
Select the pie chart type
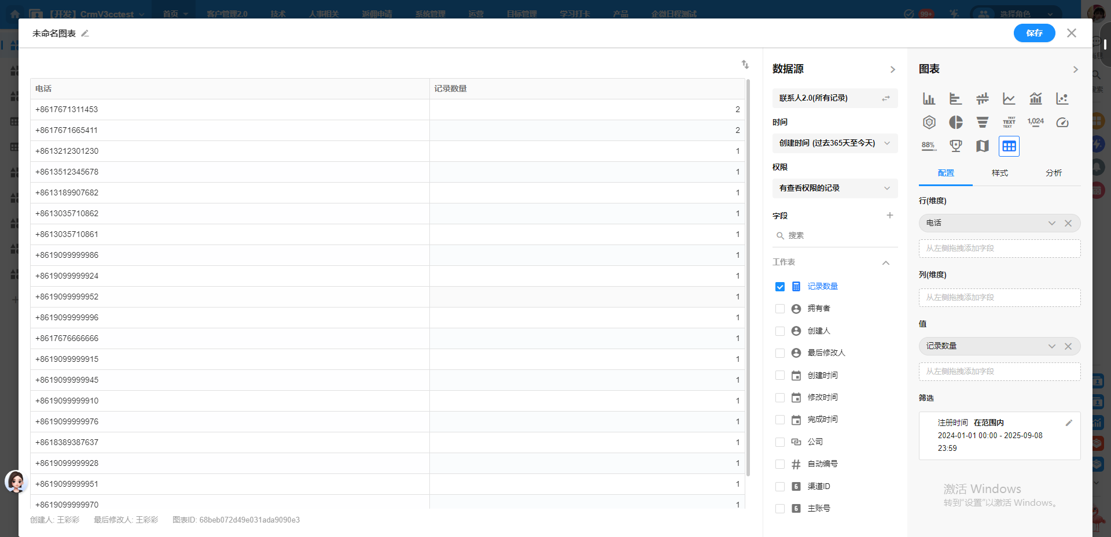(x=955, y=122)
